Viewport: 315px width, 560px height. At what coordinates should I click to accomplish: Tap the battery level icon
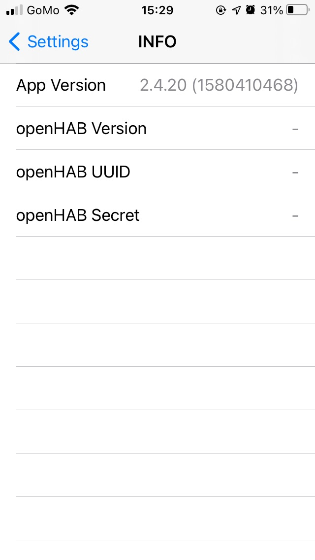[297, 10]
